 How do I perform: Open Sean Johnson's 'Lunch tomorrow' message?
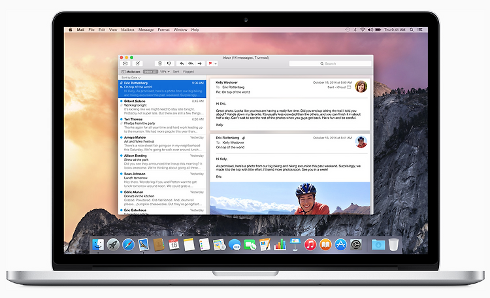pyautogui.click(x=162, y=180)
